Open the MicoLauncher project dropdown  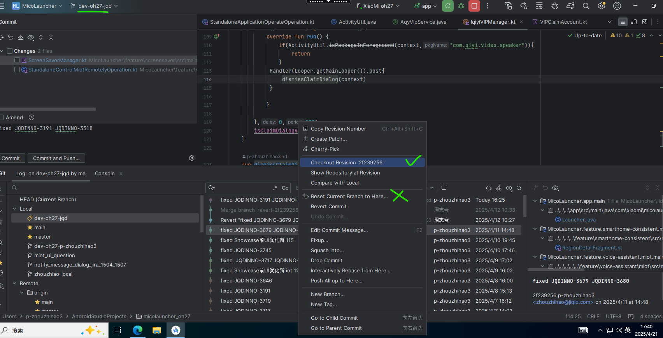(x=37, y=6)
